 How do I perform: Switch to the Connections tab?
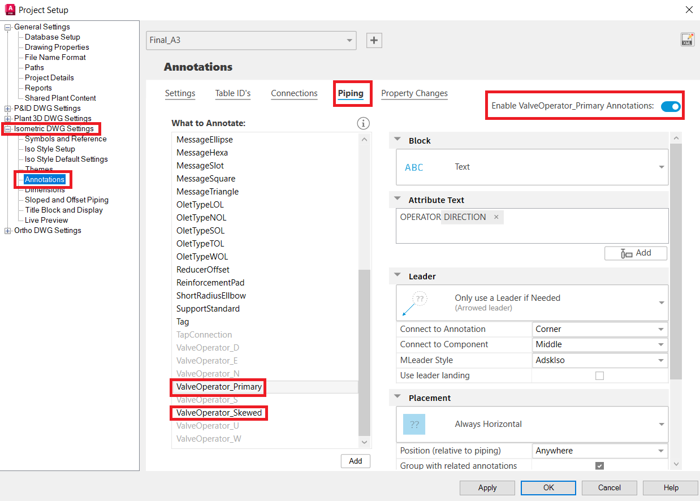tap(294, 93)
